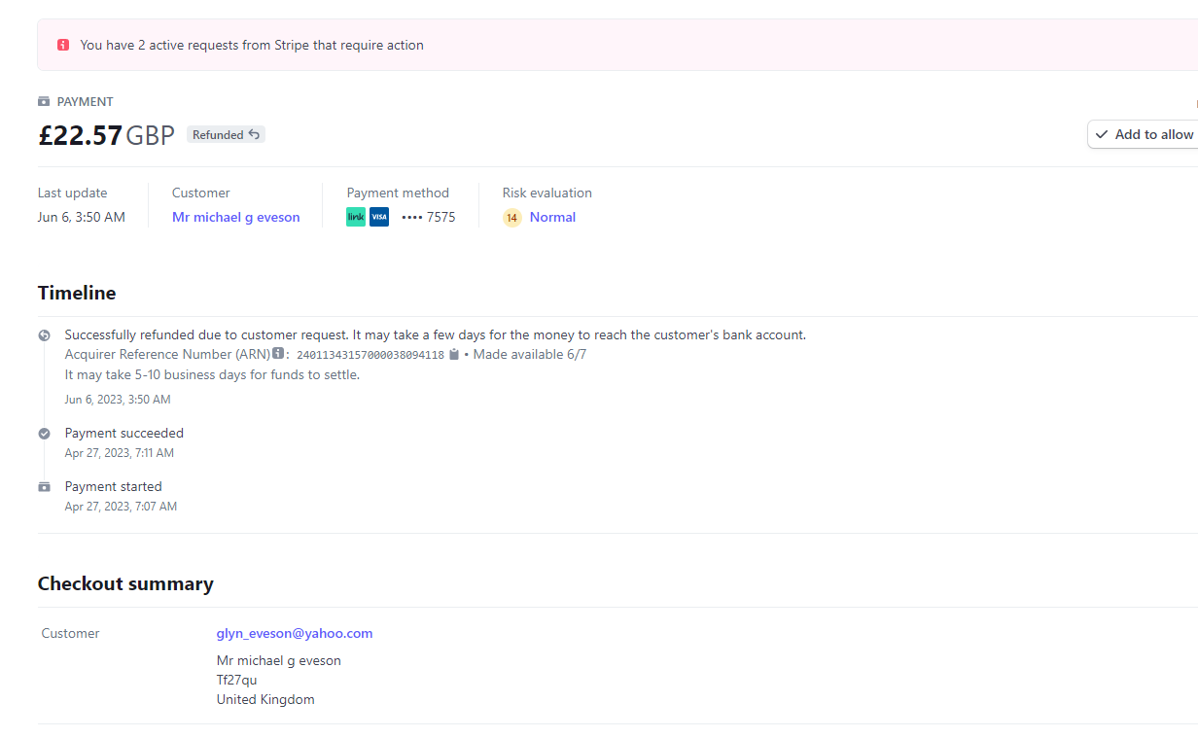
Task: Open the Stripe active requests notification banner
Action: [x=251, y=45]
